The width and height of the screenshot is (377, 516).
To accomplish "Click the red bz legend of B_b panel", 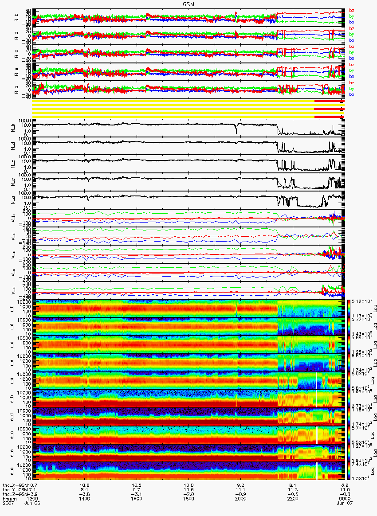I will click(x=352, y=11).
